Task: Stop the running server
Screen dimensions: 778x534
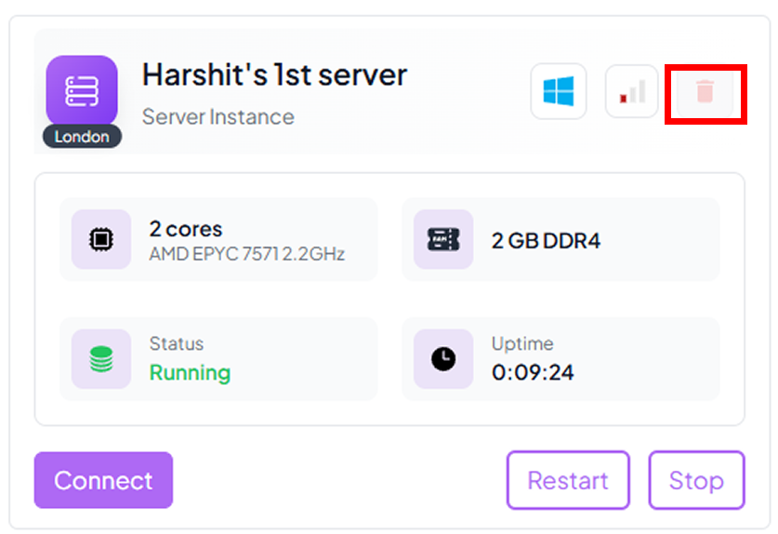Action: [696, 480]
